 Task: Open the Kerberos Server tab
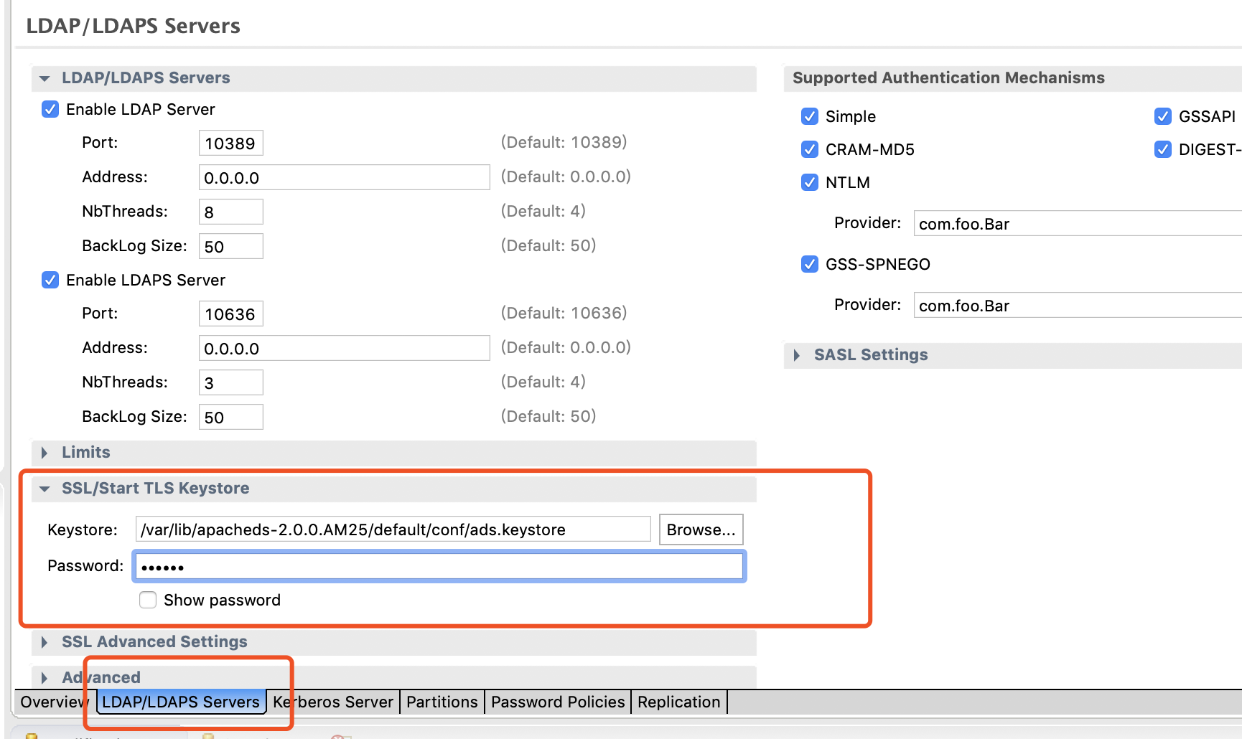click(332, 702)
